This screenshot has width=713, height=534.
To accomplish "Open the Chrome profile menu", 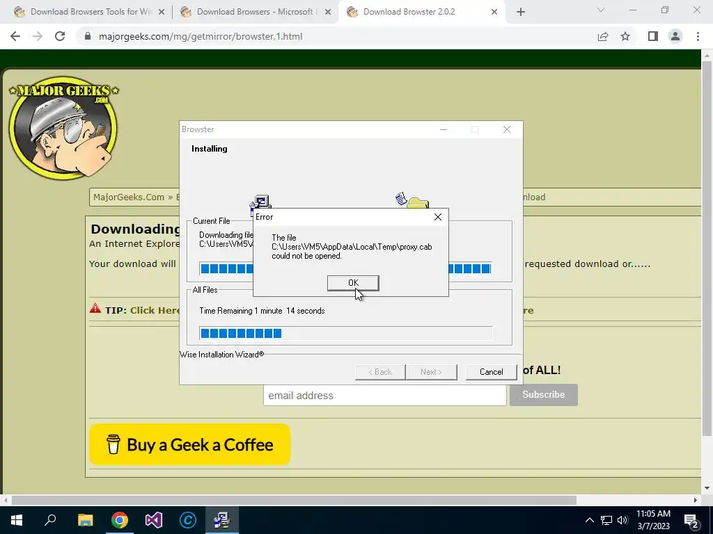I will coord(675,36).
